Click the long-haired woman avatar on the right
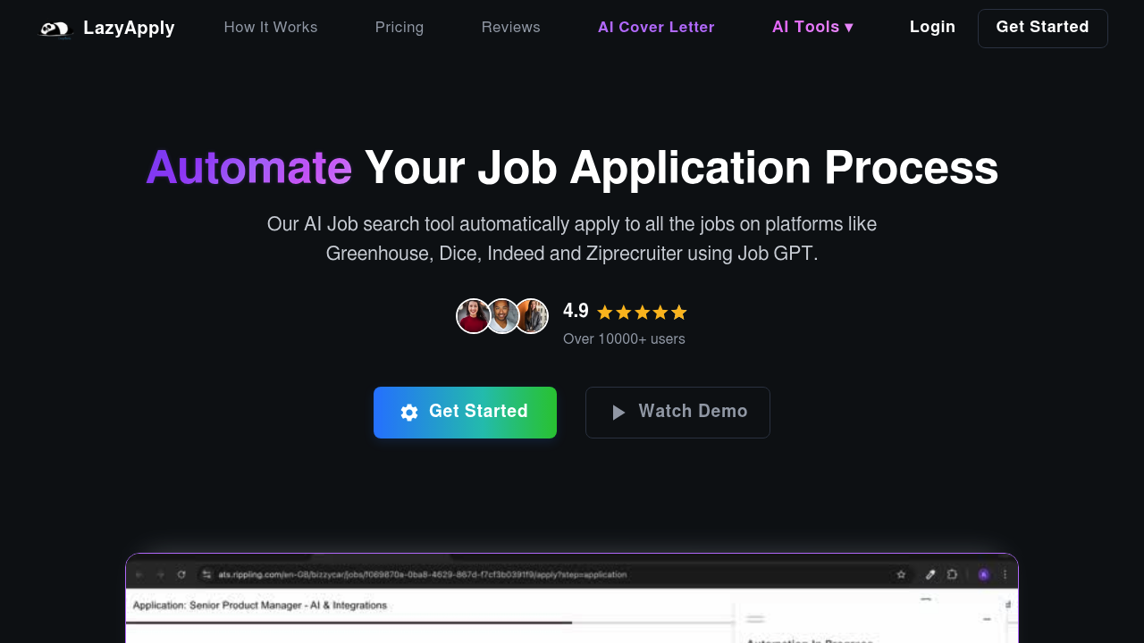The height and width of the screenshot is (643, 1144). pos(532,316)
